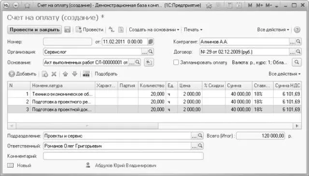Open Контрагент Алкимов with magnifier icon
309x176 pixels.
pyautogui.click(x=298, y=42)
